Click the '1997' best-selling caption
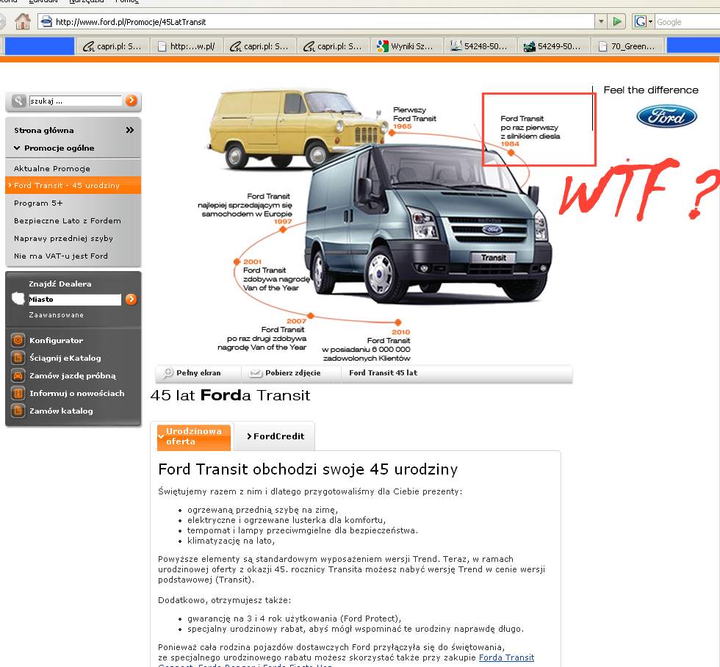The width and height of the screenshot is (720, 667). (245, 209)
